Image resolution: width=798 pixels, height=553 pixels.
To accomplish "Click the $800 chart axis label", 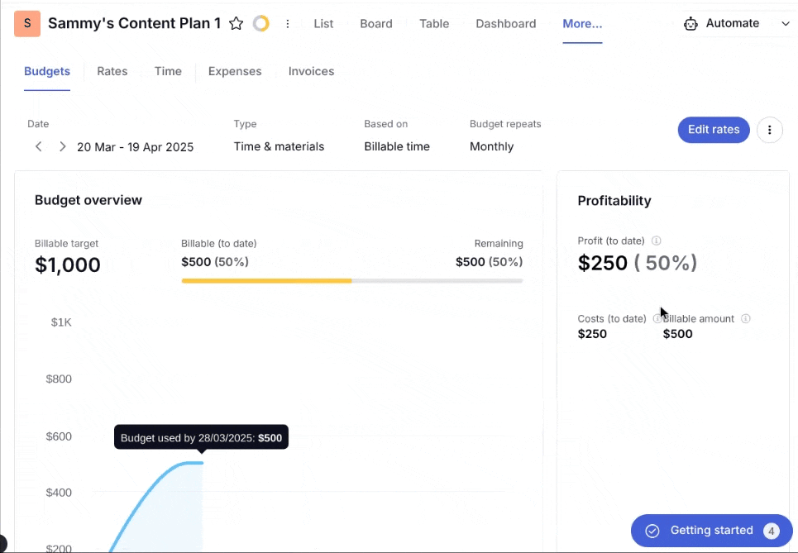I will [59, 379].
